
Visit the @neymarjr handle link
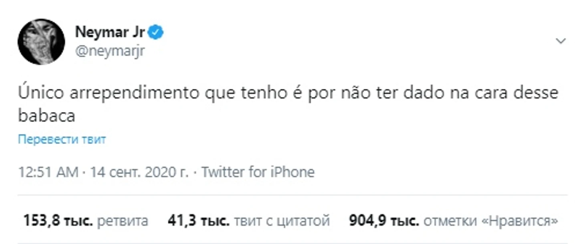pyautogui.click(x=110, y=51)
